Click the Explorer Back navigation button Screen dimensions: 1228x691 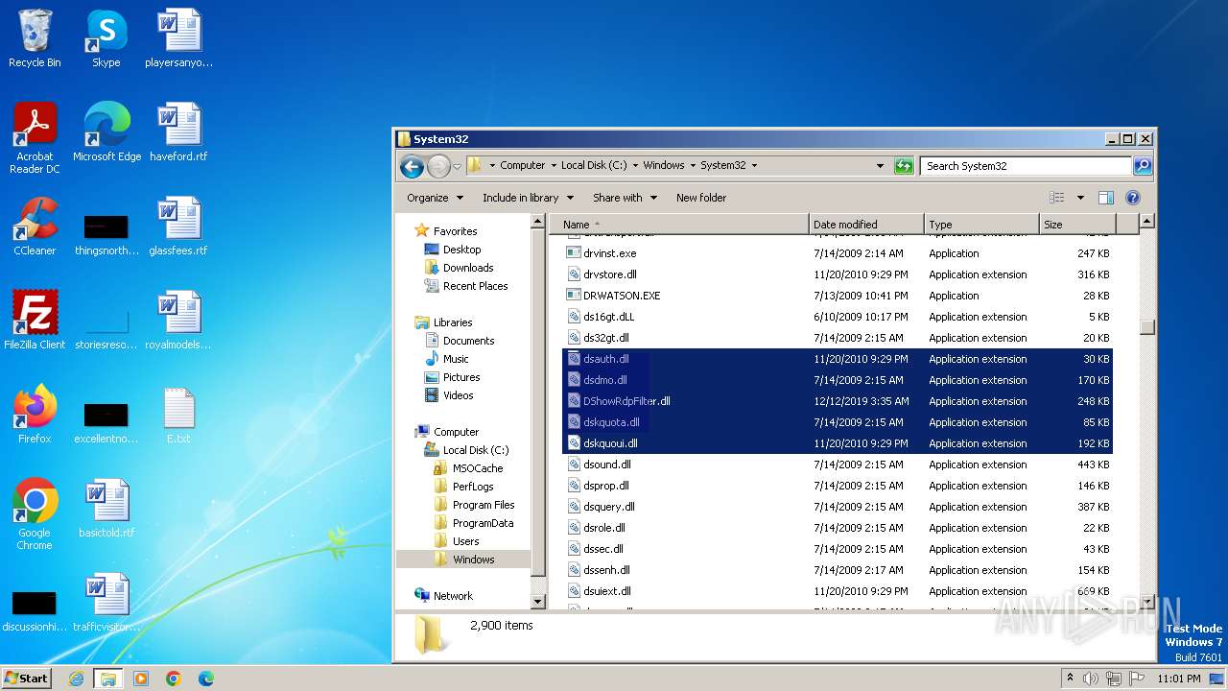(x=412, y=166)
